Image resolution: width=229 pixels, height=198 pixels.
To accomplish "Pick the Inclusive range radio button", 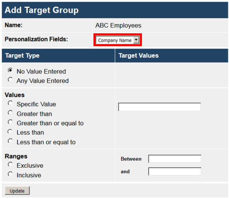I will (x=10, y=174).
